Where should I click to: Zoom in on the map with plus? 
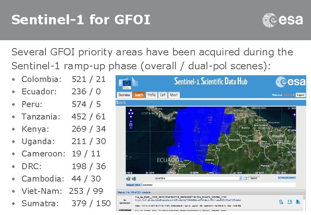[x=131, y=121]
